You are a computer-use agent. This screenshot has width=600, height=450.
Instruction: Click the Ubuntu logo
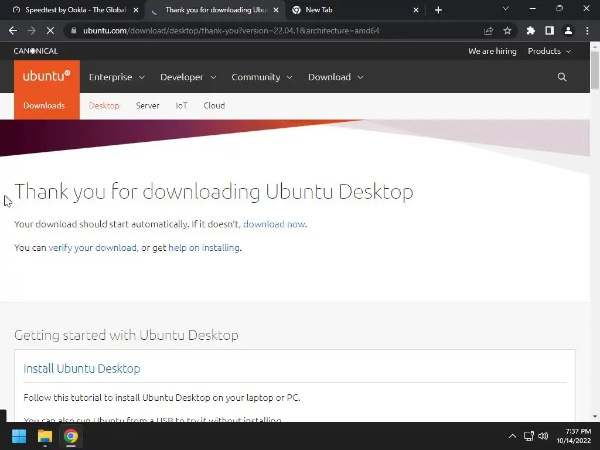point(47,76)
